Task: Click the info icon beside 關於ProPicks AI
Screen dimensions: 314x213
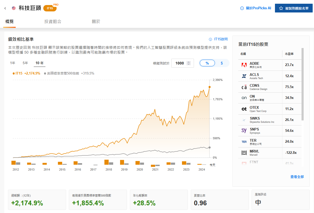Action: 242,8
